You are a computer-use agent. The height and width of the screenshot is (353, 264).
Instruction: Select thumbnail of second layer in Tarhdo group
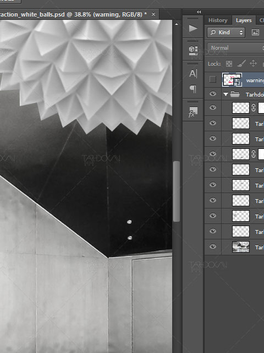[241, 123]
